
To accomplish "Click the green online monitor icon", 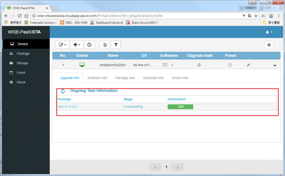I will pyautogui.click(x=82, y=65).
